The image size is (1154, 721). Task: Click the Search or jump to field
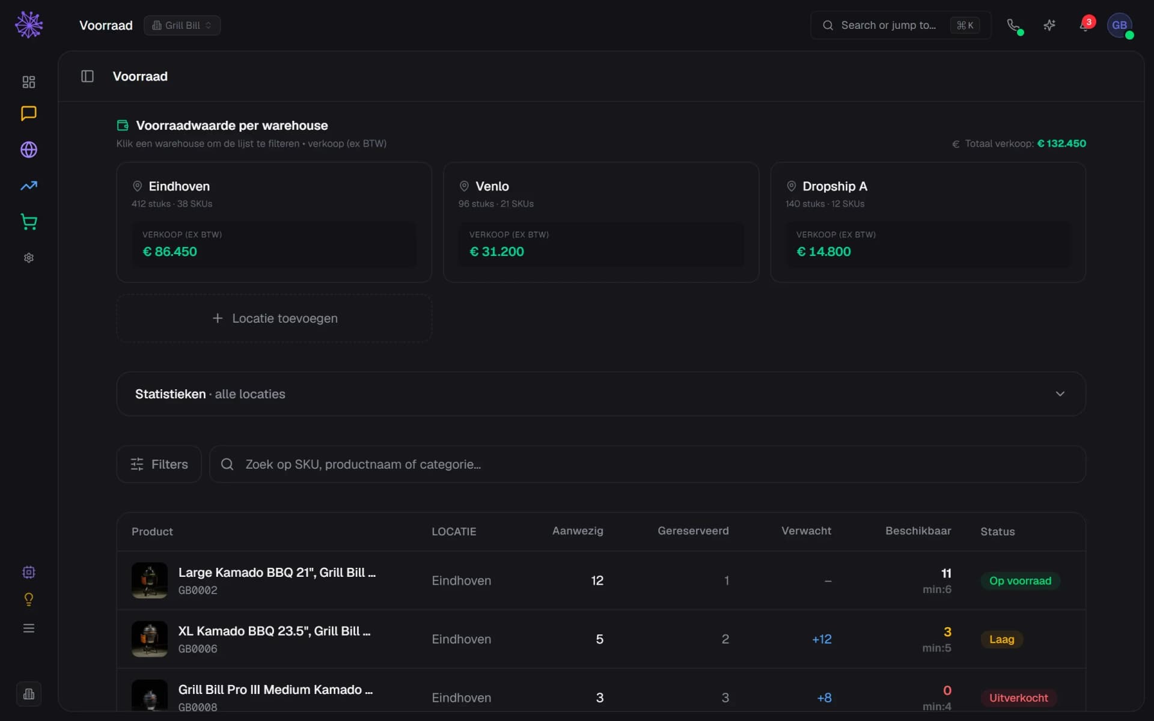[900, 25]
